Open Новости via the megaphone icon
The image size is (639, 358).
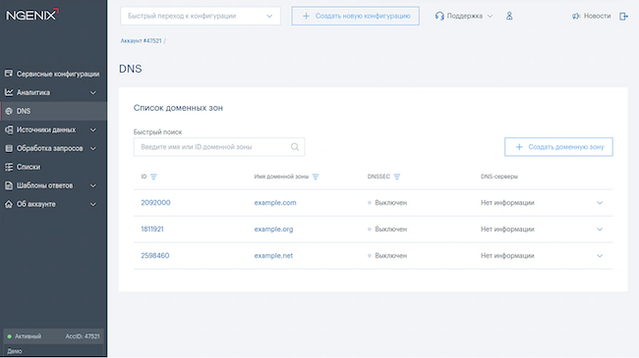click(x=575, y=17)
